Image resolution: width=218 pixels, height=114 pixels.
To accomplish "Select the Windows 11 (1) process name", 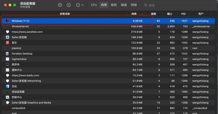I will coord(20,21).
